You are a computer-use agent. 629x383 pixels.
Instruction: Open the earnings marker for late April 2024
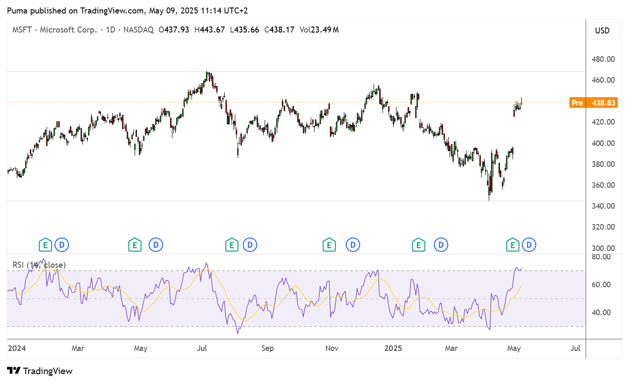click(x=135, y=244)
